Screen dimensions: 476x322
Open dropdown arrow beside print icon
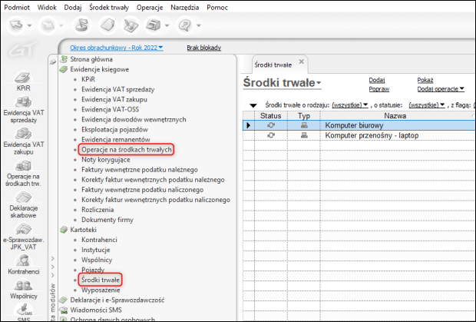(167, 26)
